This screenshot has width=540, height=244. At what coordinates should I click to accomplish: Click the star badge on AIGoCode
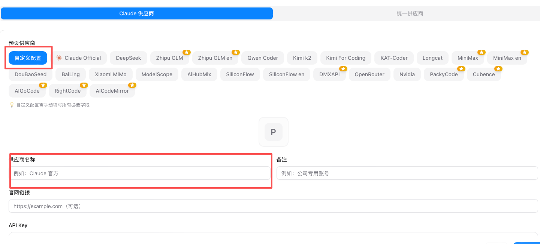pyautogui.click(x=43, y=85)
